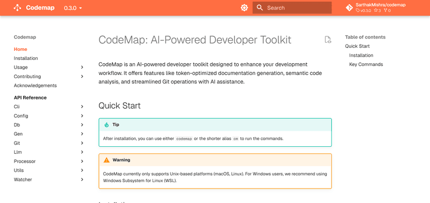430x203 pixels.
Task: Open Watcher in API Reference
Action: point(23,179)
